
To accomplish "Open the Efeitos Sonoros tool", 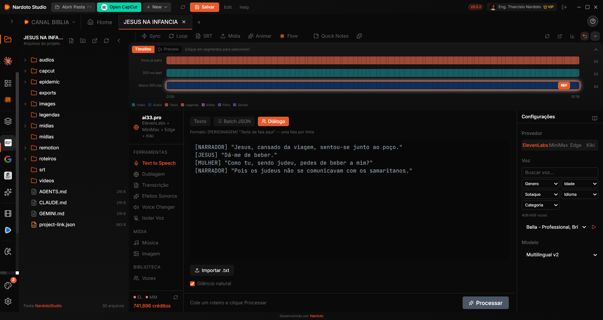I will tap(159, 196).
